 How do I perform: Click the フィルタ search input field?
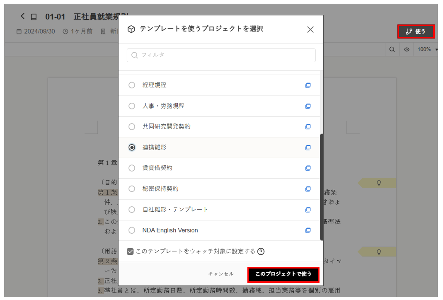[221, 55]
